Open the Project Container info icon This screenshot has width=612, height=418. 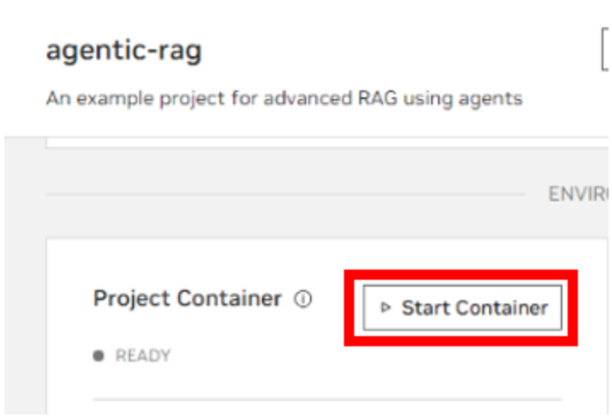[x=303, y=299]
